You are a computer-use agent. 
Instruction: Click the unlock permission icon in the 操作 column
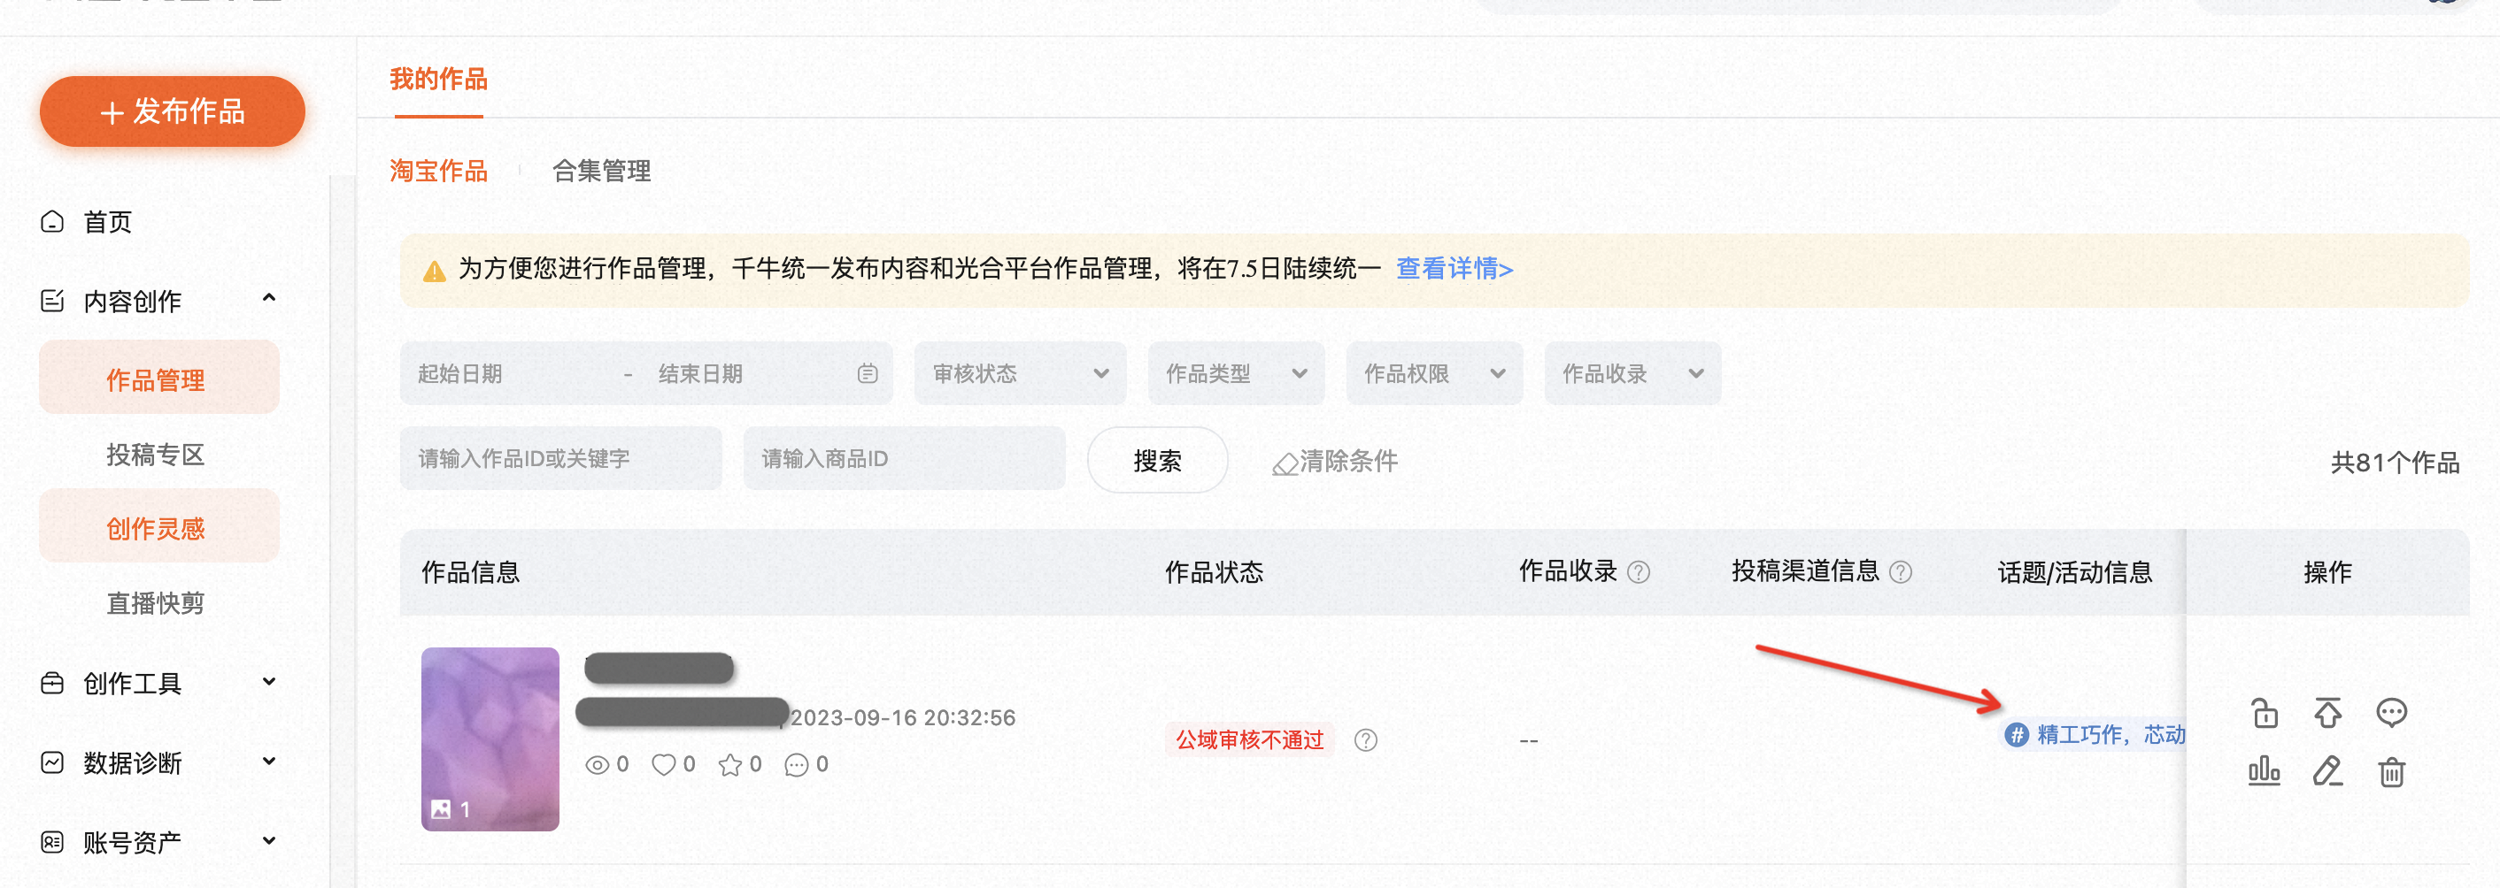2264,714
